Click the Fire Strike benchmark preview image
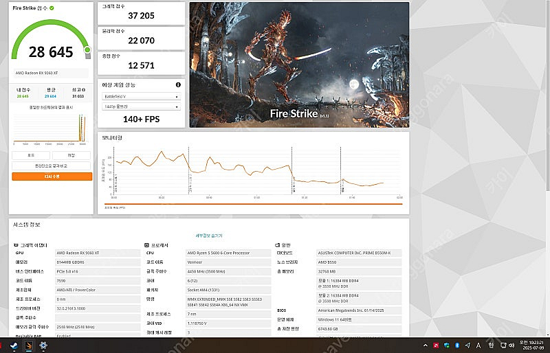The height and width of the screenshot is (353, 550). (298, 65)
